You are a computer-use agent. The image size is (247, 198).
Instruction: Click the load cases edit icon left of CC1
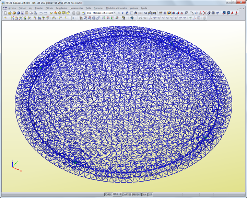tap(84, 13)
